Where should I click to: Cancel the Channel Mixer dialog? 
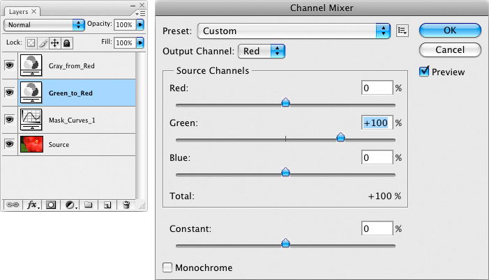tap(450, 49)
